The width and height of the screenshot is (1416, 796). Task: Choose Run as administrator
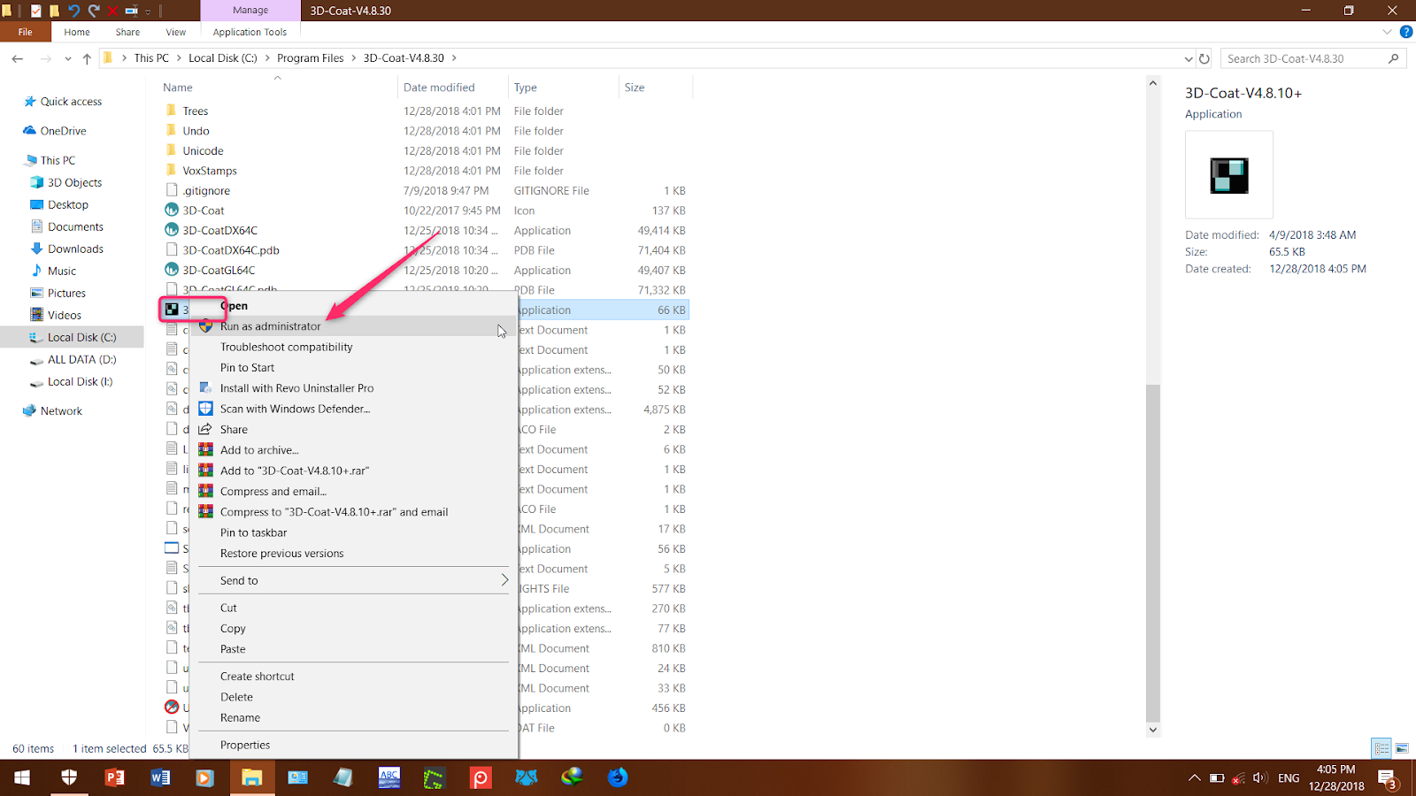click(x=353, y=326)
